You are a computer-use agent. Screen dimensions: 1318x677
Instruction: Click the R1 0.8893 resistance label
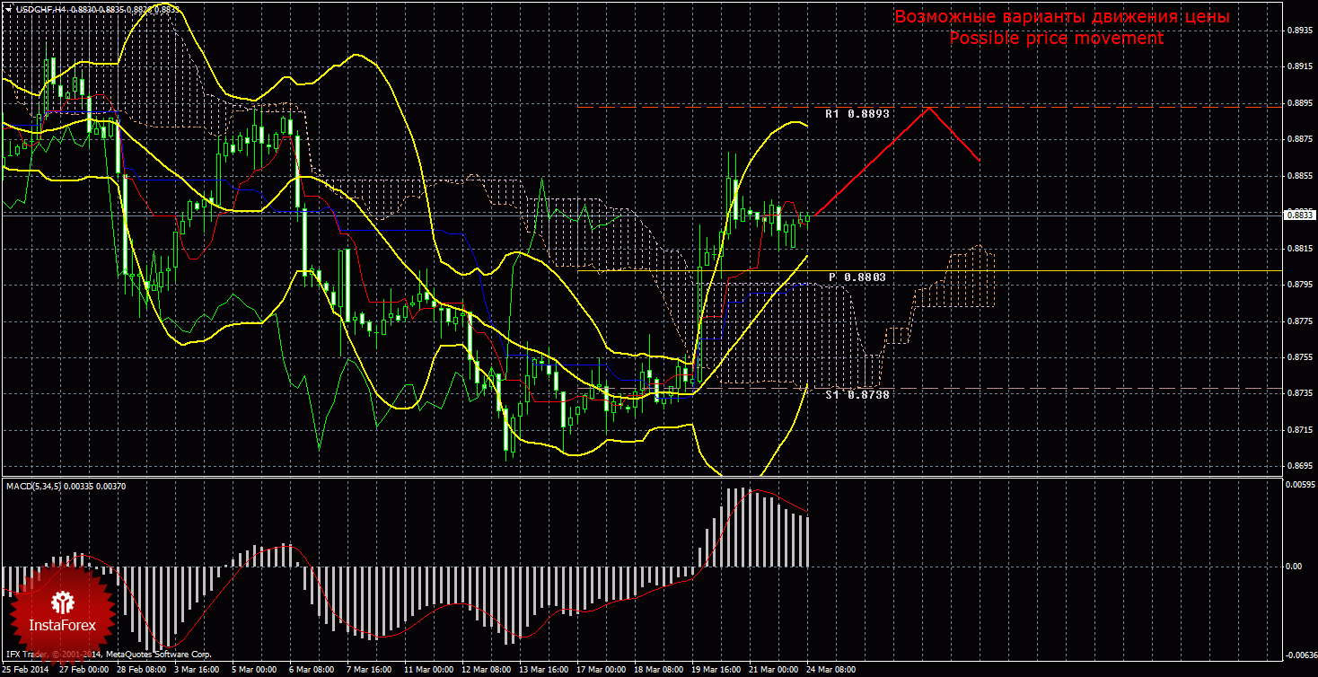coord(857,114)
